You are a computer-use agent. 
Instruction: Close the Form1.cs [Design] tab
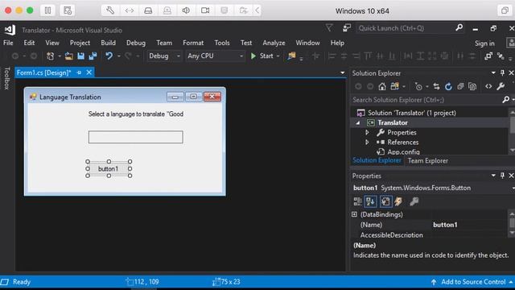coord(89,72)
